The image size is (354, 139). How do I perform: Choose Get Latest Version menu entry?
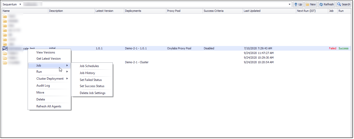49,59
